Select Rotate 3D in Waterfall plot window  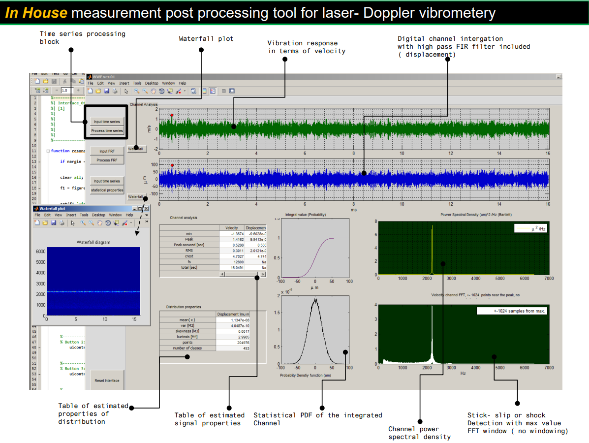click(x=108, y=223)
